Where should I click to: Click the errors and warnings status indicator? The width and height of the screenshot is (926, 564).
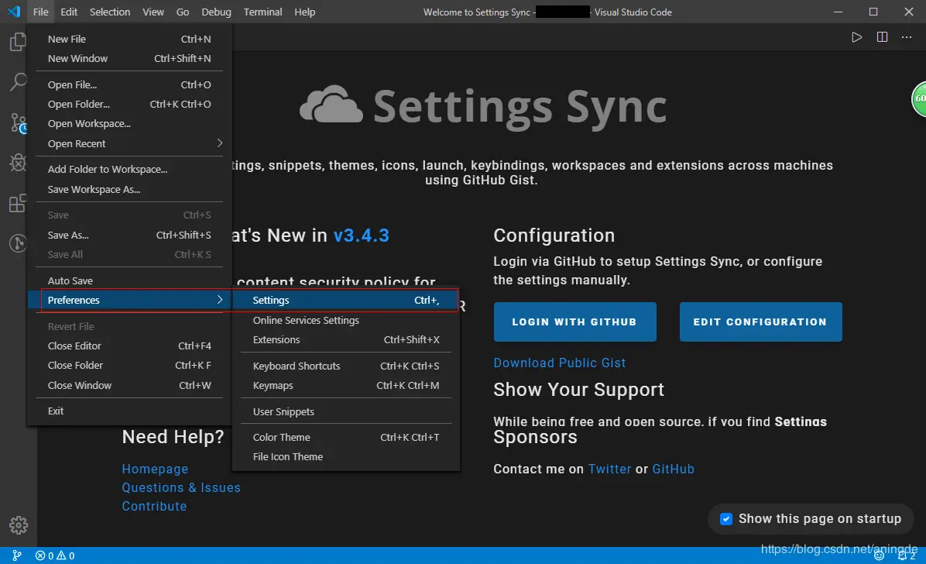click(55, 555)
